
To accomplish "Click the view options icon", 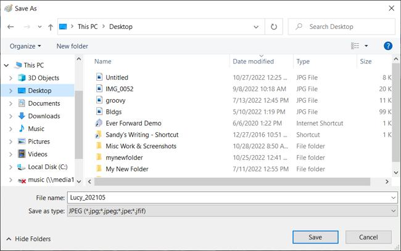I will (355, 46).
